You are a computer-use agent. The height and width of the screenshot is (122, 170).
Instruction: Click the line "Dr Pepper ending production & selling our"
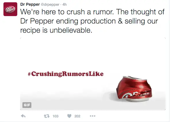coord(89,21)
